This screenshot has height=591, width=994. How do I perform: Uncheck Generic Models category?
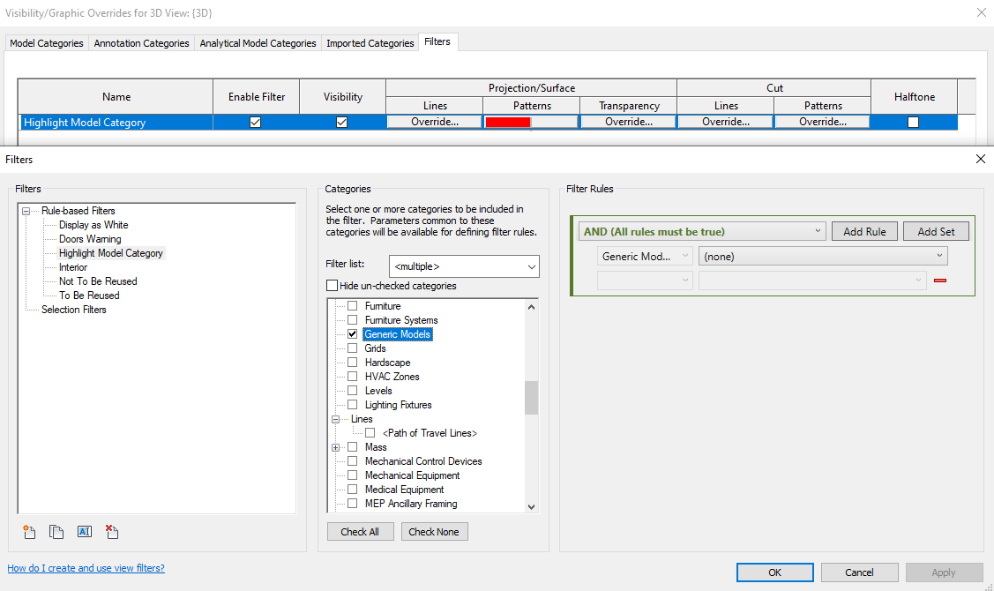click(x=352, y=333)
